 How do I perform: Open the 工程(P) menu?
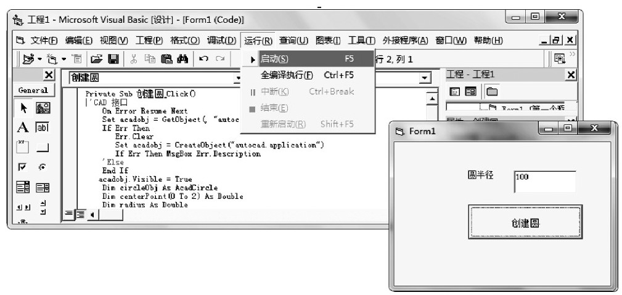pos(149,41)
